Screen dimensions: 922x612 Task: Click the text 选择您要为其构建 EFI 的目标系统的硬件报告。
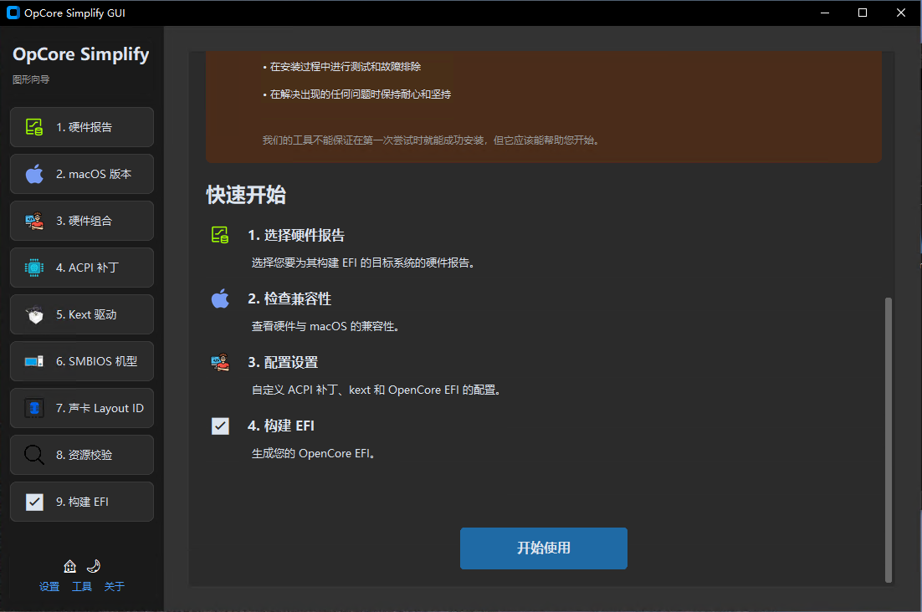363,263
